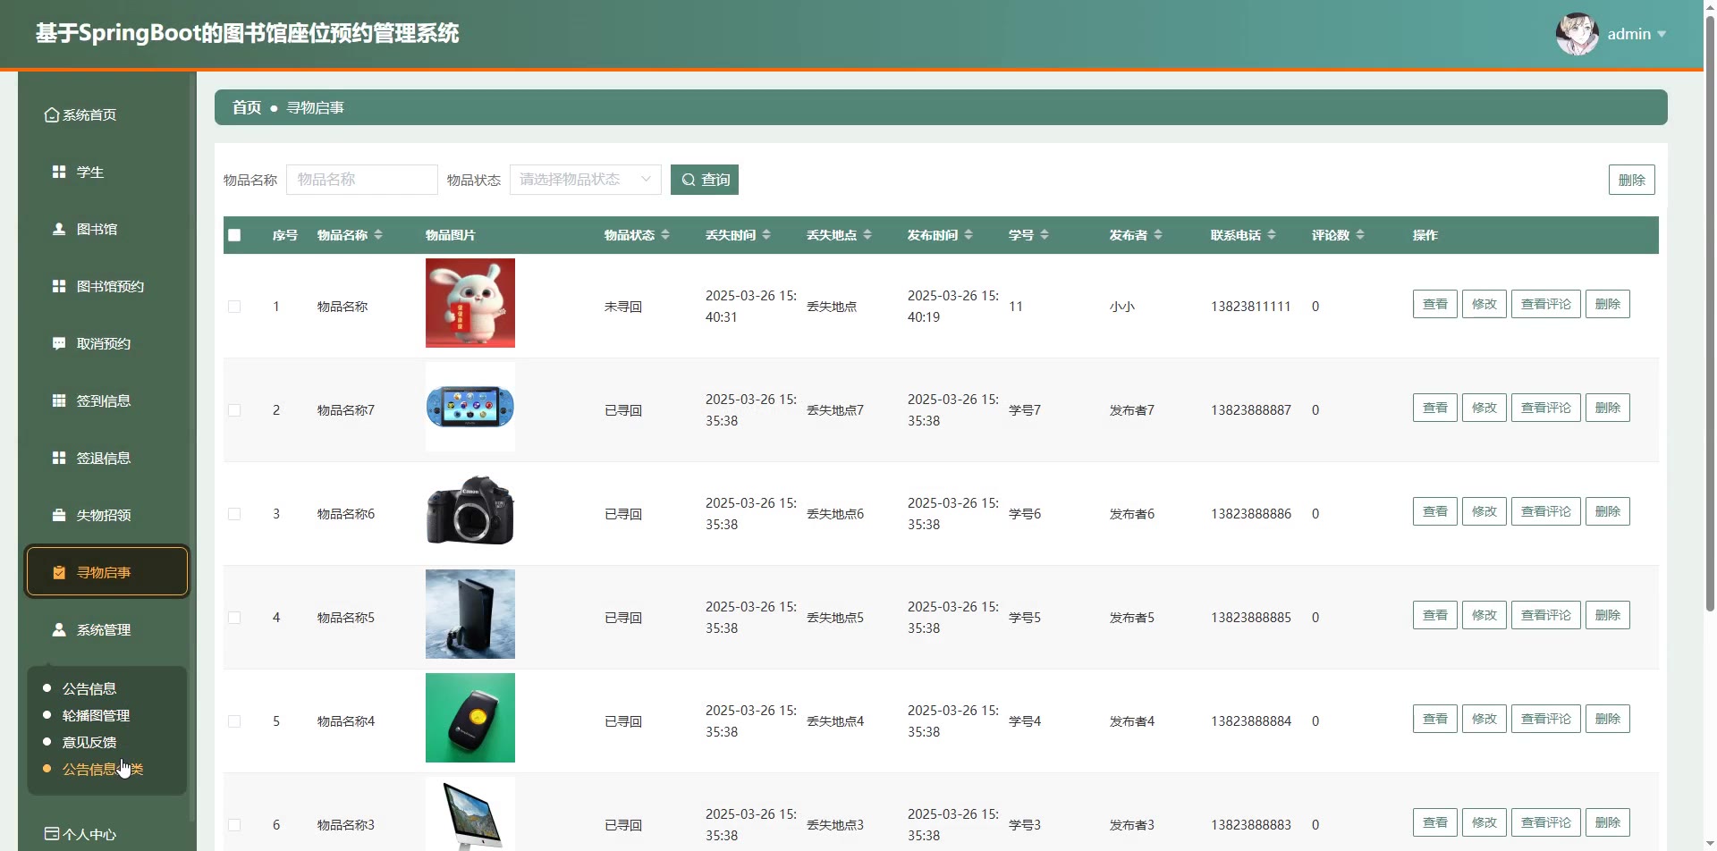The image size is (1717, 851).
Task: Click the table icon beside 签到信息
Action: [x=59, y=400]
